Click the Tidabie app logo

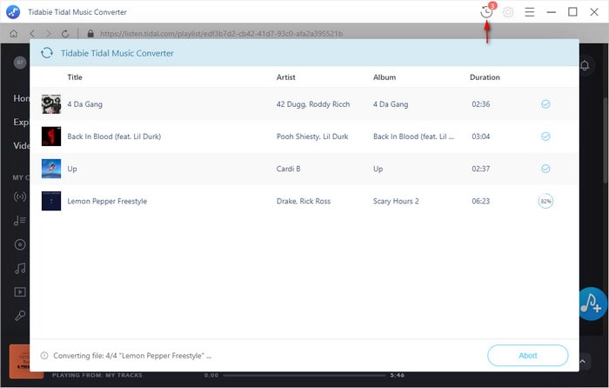[13, 11]
